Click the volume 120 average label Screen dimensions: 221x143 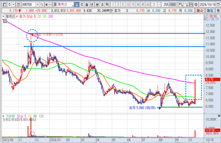tap(41, 116)
